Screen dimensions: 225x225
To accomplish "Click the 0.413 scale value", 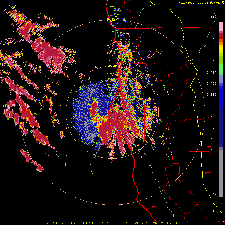I will coord(212,150).
